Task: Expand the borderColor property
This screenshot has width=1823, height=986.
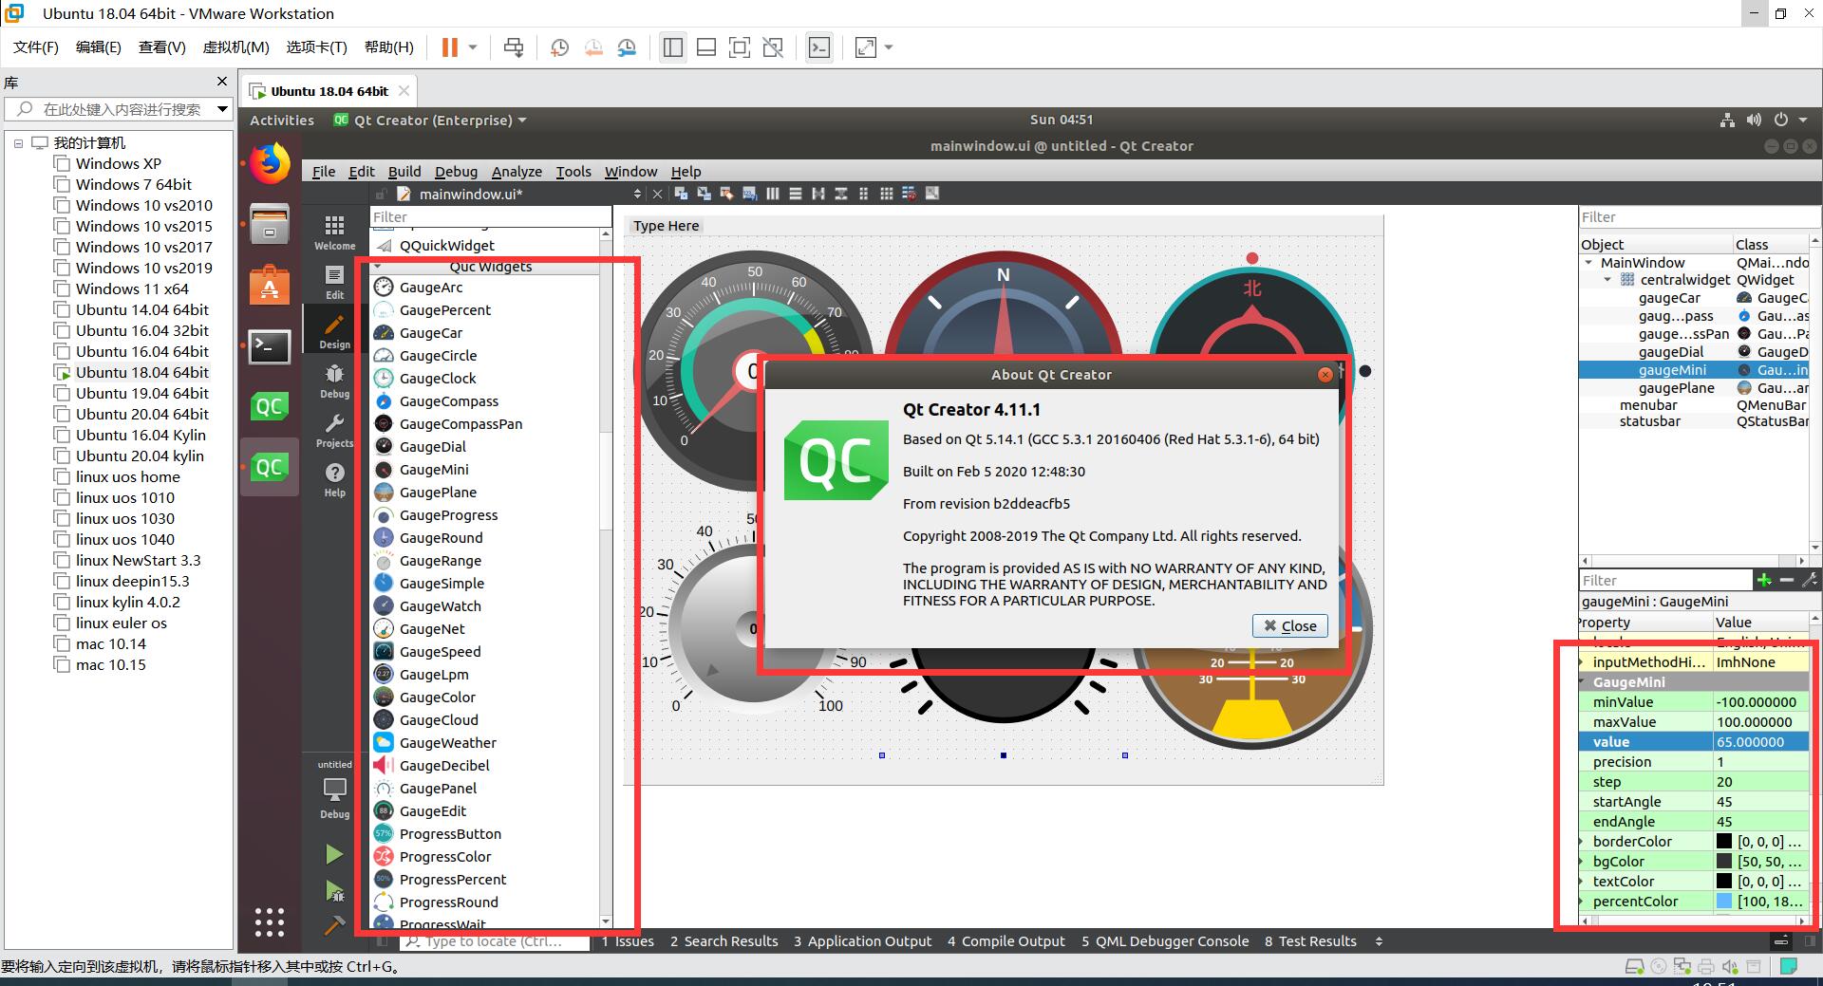Action: (1582, 842)
